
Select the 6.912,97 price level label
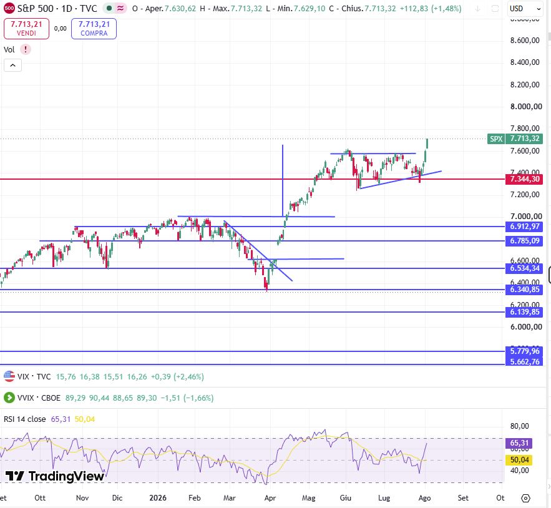[x=525, y=227]
